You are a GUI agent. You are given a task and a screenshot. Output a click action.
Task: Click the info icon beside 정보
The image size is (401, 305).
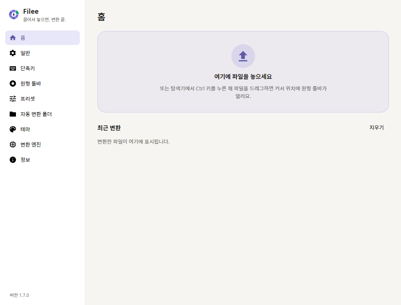[x=13, y=160]
